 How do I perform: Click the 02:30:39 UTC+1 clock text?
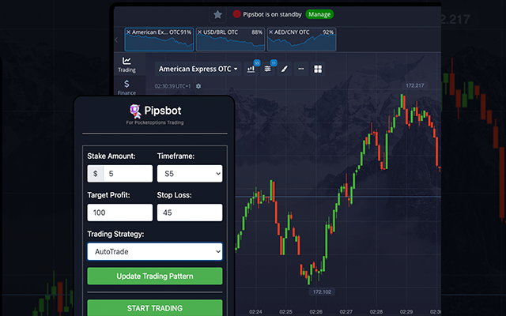tap(172, 86)
